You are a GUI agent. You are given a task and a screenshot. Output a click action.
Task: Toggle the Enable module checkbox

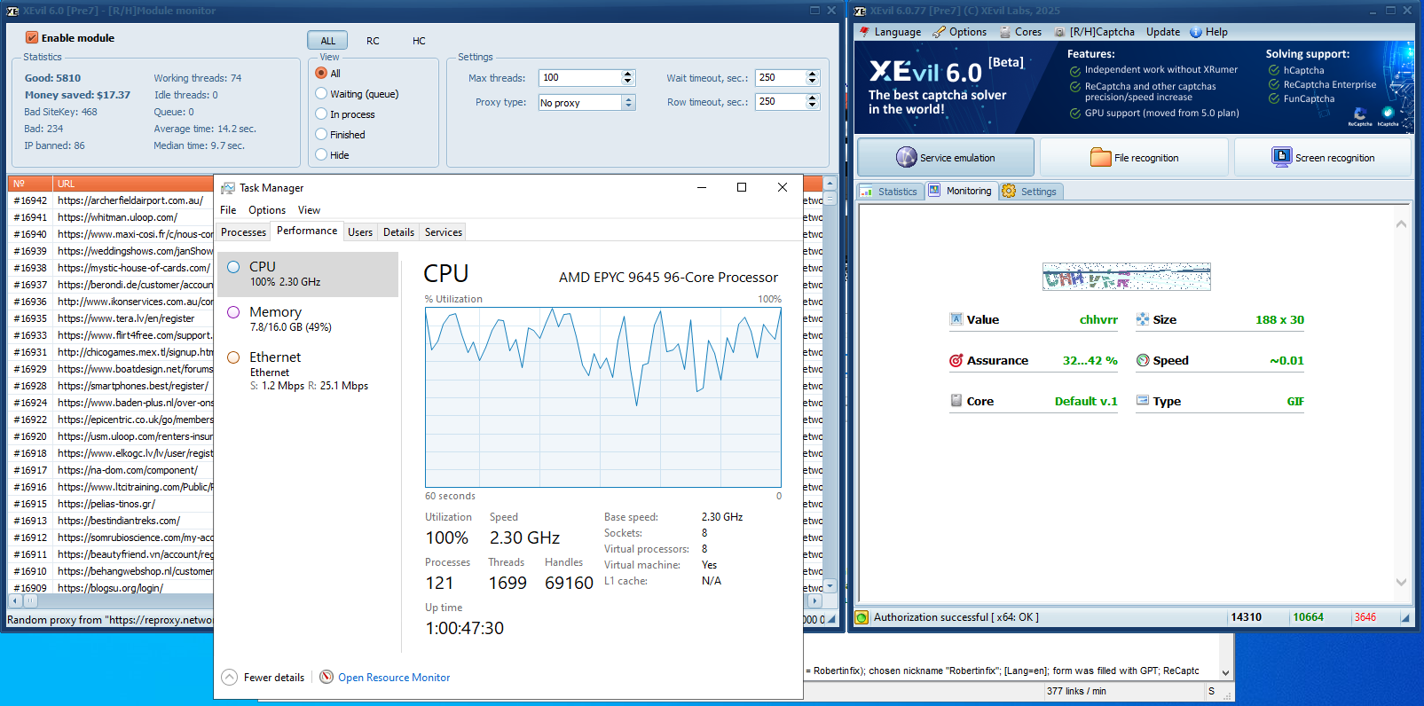point(32,38)
